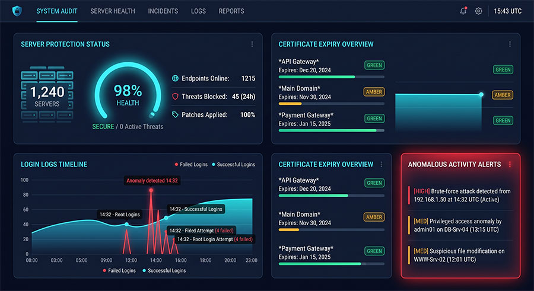The image size is (534, 291).
Task: Open the Server Health tab
Action: coord(113,11)
